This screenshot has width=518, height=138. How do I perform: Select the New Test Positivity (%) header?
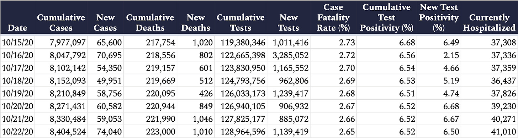[439, 17]
